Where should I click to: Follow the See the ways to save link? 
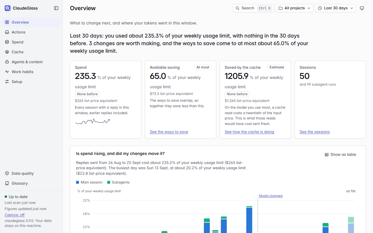169,132
